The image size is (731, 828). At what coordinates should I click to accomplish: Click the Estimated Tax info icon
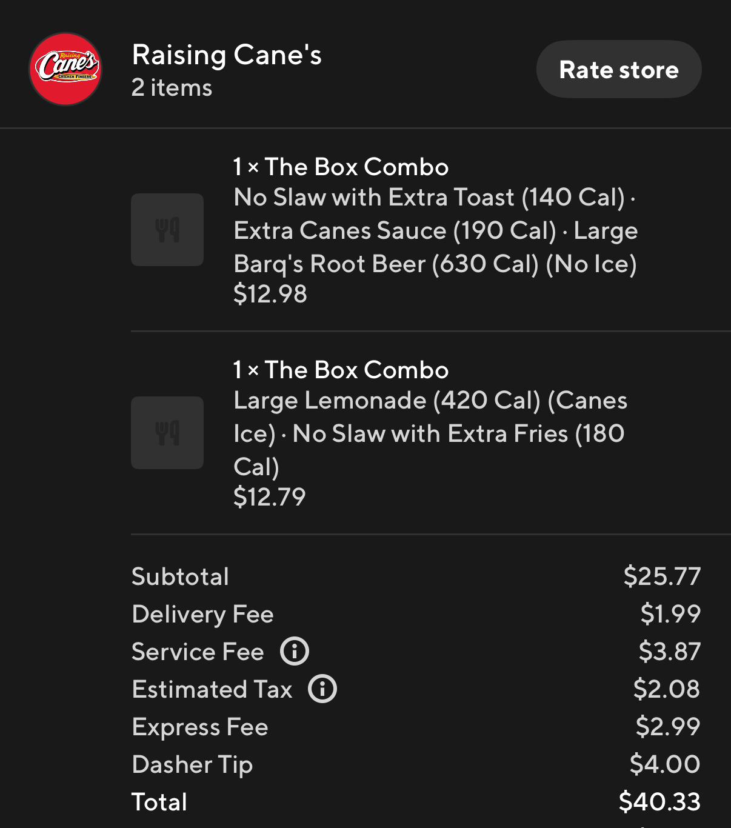(x=322, y=689)
